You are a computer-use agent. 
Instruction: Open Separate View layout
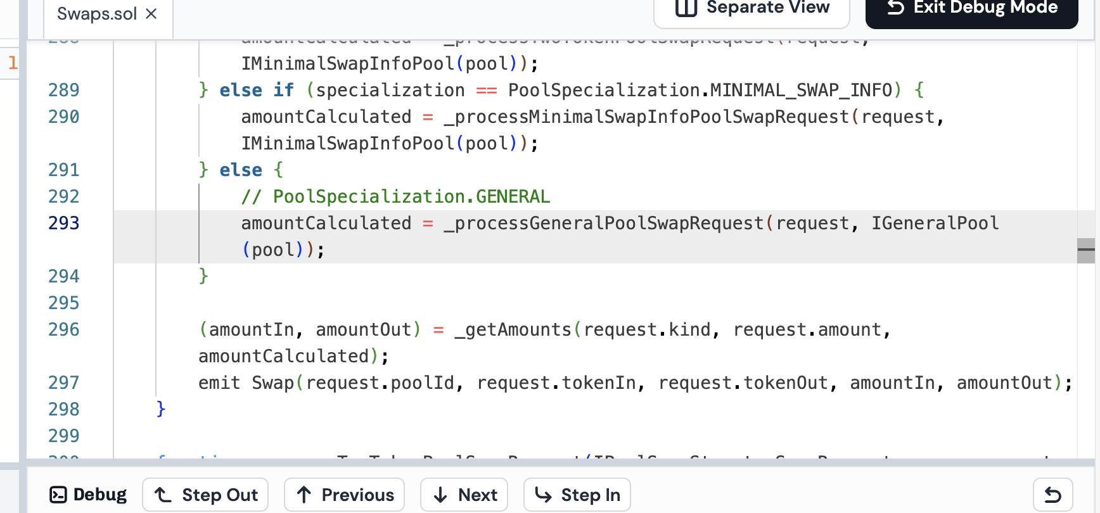(751, 9)
